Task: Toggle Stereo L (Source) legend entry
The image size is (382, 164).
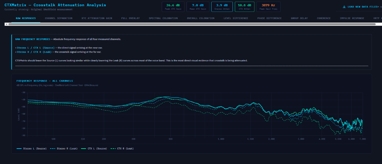Action: pyautogui.click(x=32, y=149)
